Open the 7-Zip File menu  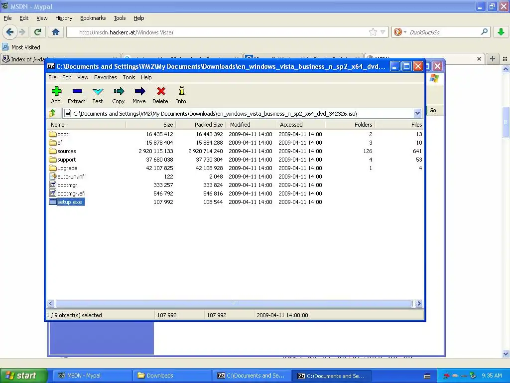click(x=52, y=77)
